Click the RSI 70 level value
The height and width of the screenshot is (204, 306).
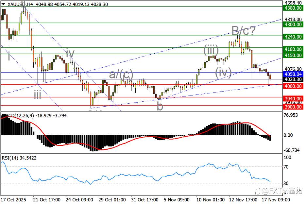(x=286, y=167)
